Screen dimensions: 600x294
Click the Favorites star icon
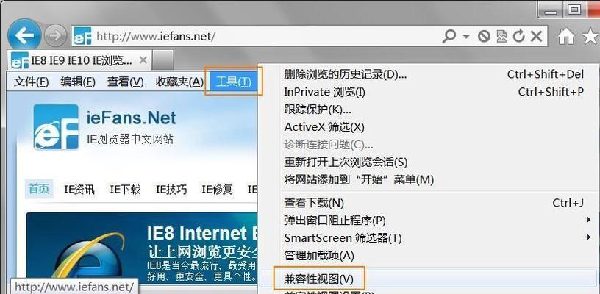[591, 36]
